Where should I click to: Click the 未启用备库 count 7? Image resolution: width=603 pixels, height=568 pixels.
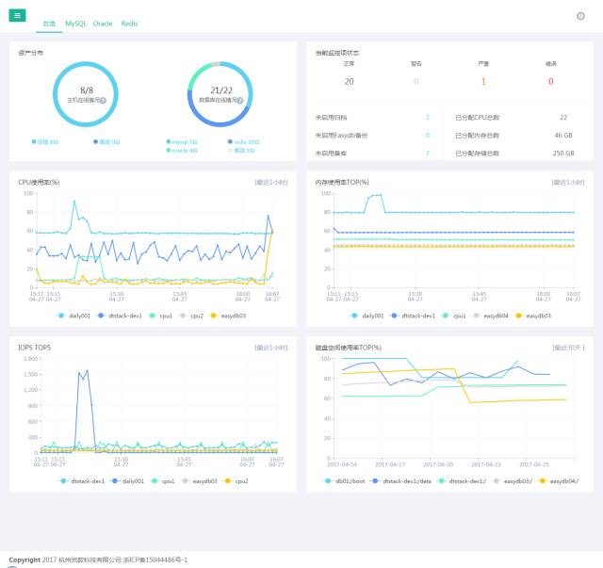pyautogui.click(x=427, y=154)
